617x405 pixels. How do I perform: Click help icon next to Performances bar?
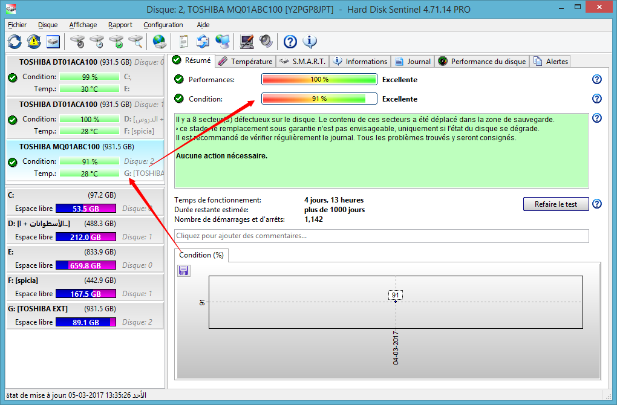[x=597, y=79]
